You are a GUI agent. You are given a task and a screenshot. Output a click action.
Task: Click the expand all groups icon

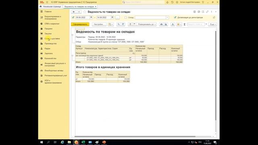click(130, 24)
